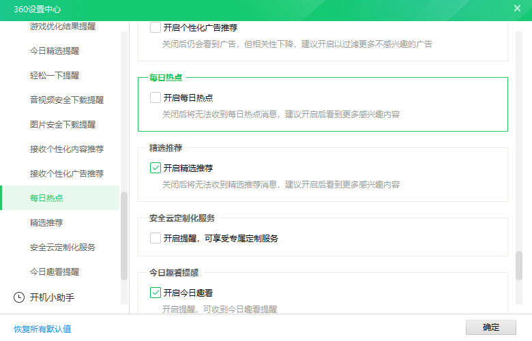Select 音视频安全下载提醒 sidebar item
Image resolution: width=532 pixels, height=341 pixels.
coord(67,100)
